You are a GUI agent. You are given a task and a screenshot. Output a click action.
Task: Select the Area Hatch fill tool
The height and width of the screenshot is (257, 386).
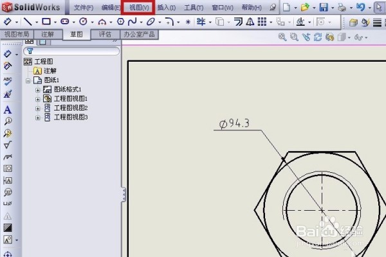point(8,227)
